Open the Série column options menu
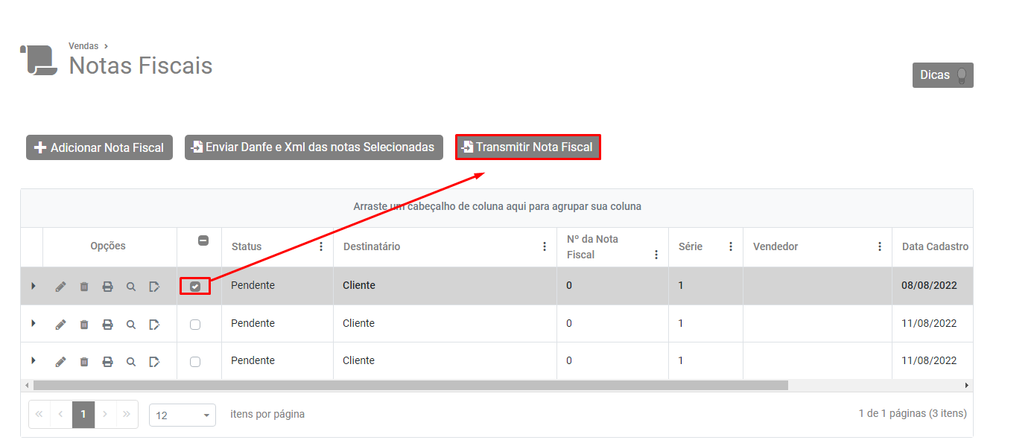Screen dimensions: 1034x443 [731, 246]
